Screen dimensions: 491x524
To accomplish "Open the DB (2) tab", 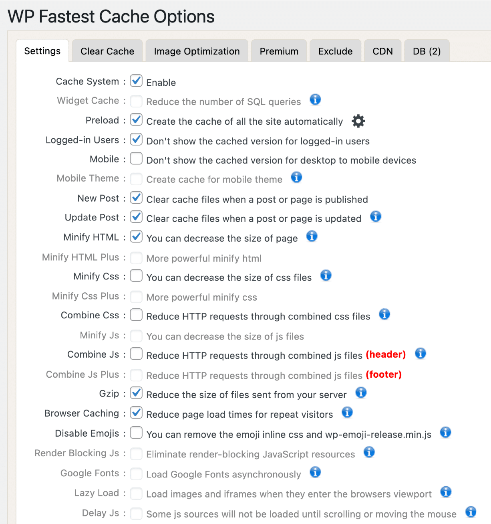I will 427,51.
